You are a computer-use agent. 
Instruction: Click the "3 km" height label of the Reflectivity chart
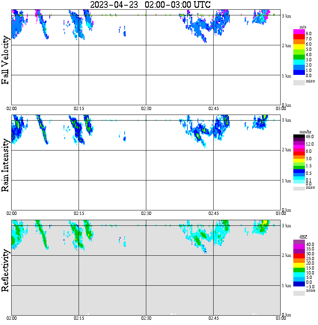[286, 226]
